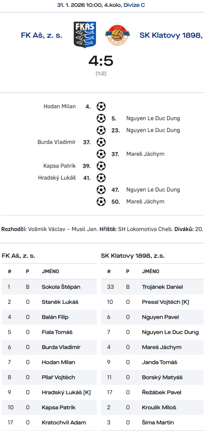The height and width of the screenshot is (431, 204).
Task: Click the FK Aš team crest logo
Action: (x=85, y=35)
